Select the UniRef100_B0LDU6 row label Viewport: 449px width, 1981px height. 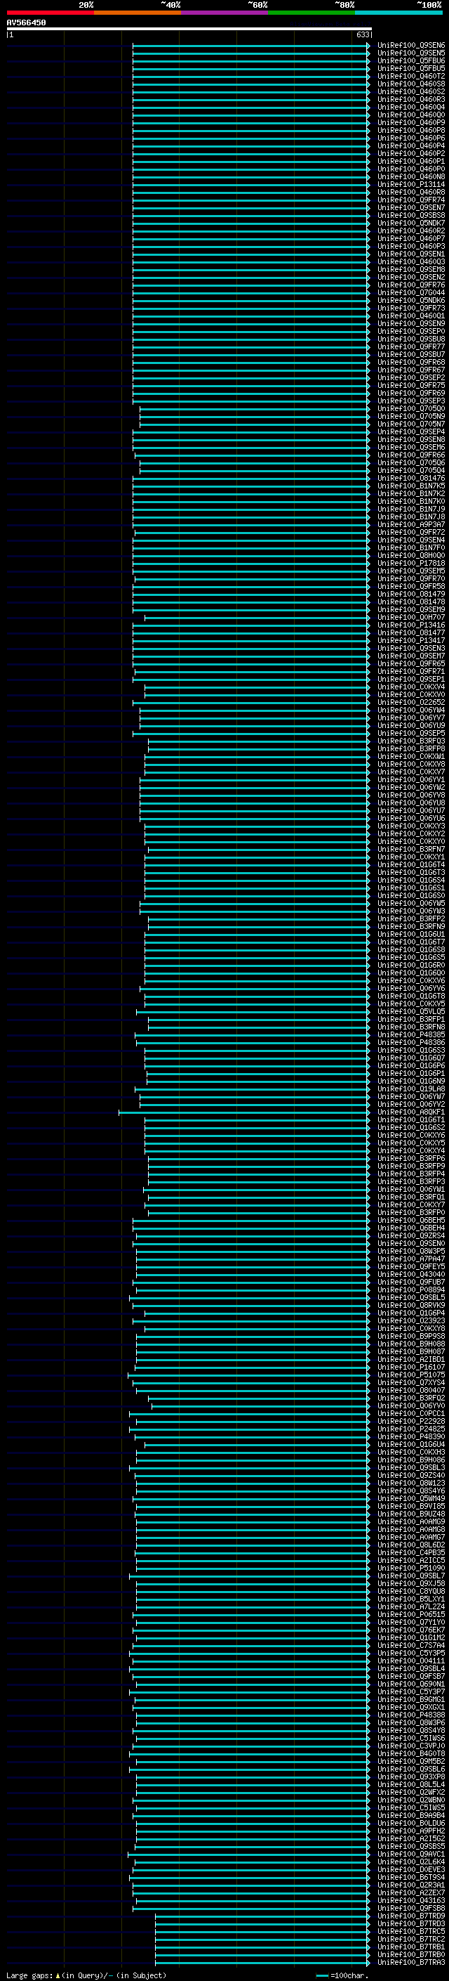[410, 1823]
